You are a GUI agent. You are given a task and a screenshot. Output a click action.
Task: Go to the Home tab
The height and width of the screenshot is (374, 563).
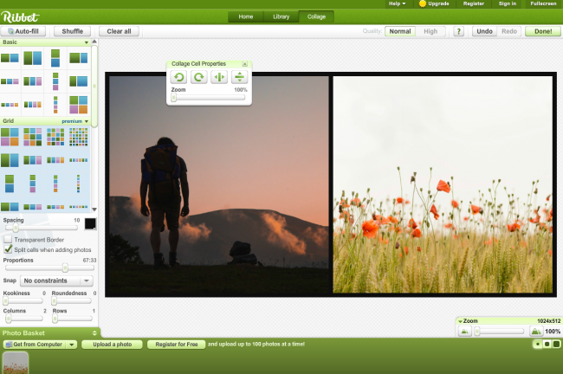click(x=246, y=16)
